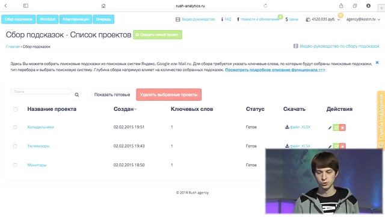Tick checkbox for Мониторы project

[x=15, y=165]
